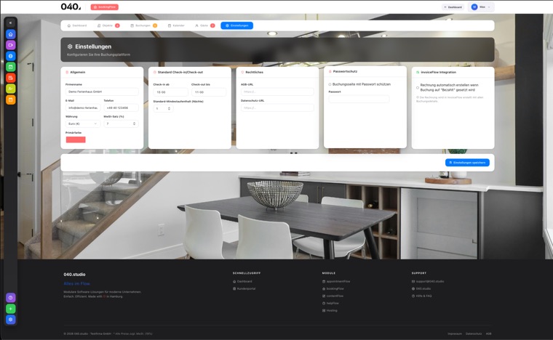Click the Dashboard back button in top bar
The height and width of the screenshot is (340, 553).
(453, 7)
